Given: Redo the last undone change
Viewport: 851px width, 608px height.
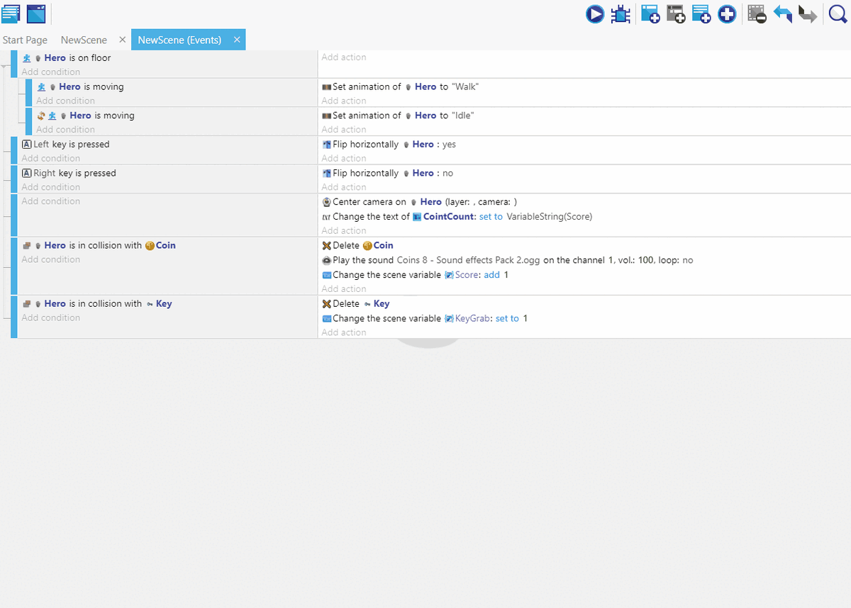Looking at the screenshot, I should (808, 13).
